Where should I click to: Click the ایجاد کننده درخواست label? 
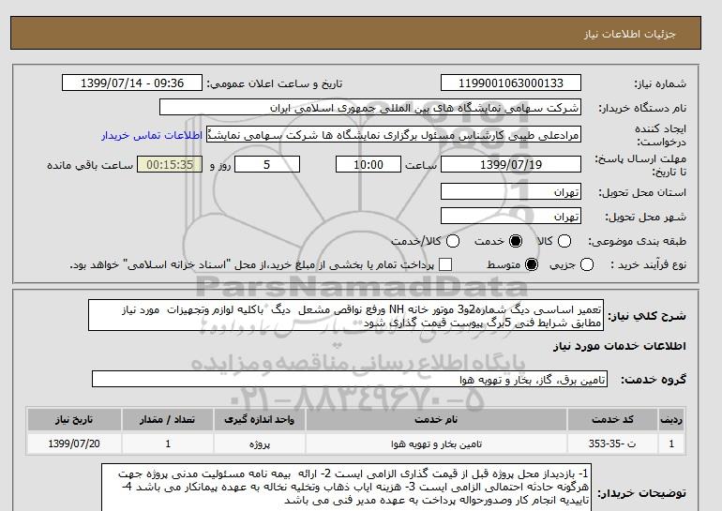click(660, 135)
